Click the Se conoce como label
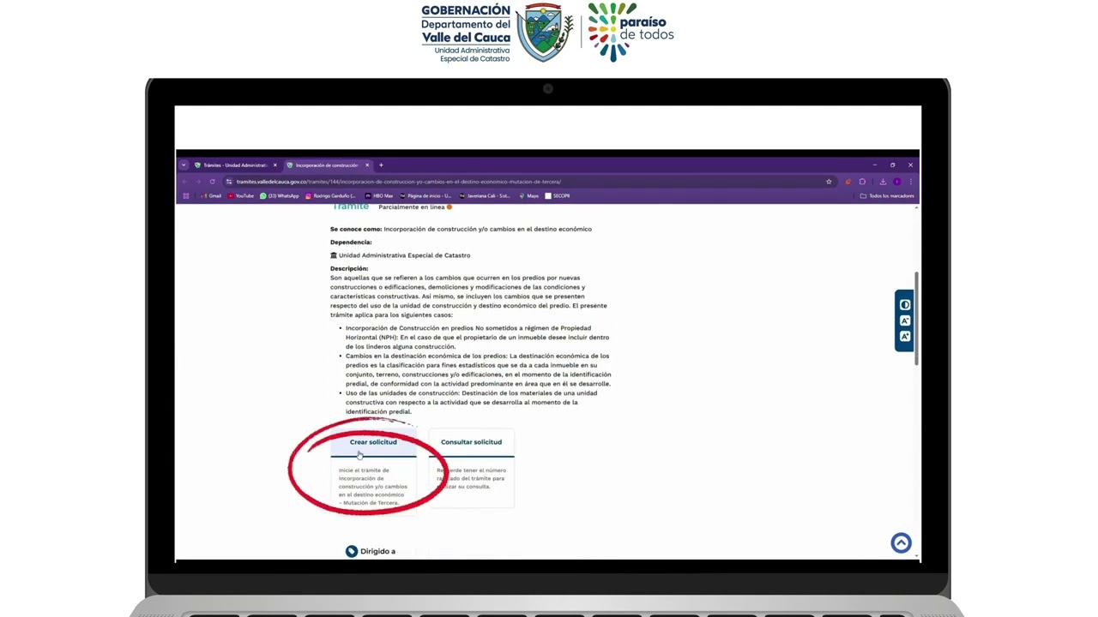 click(x=356, y=229)
